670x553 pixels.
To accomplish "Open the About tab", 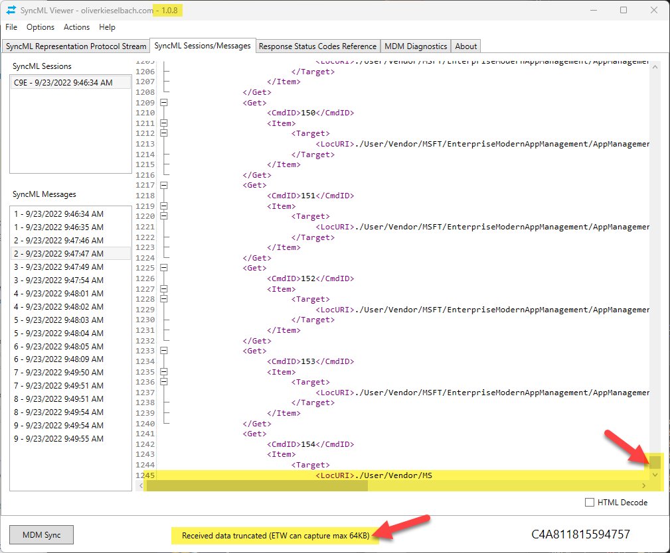I will [465, 46].
